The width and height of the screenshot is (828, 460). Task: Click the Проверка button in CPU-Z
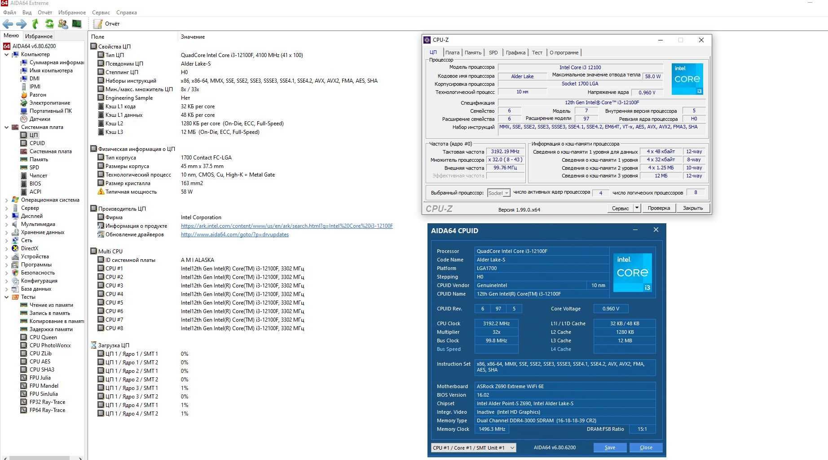659,208
